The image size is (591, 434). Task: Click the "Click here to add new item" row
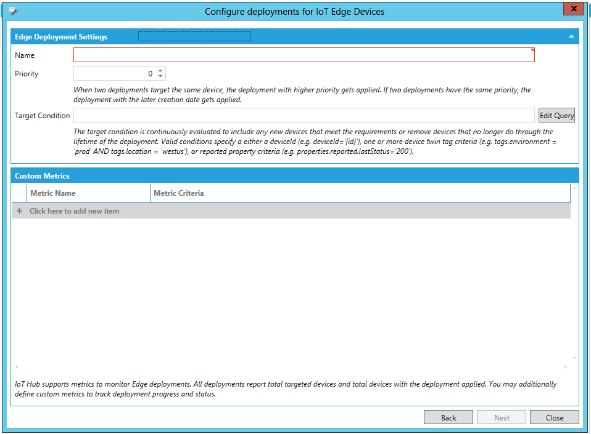[x=75, y=211]
